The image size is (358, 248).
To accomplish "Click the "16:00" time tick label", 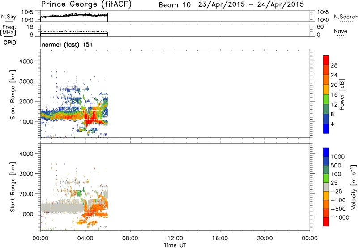I will (220, 239).
